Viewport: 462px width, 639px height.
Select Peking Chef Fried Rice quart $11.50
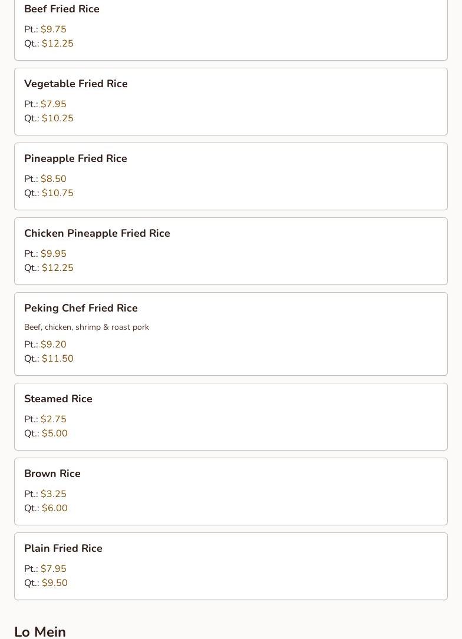pos(57,359)
